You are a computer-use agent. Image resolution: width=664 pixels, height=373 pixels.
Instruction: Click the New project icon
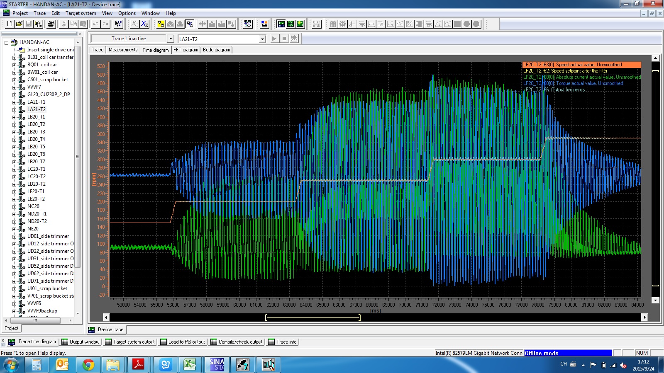pos(10,24)
